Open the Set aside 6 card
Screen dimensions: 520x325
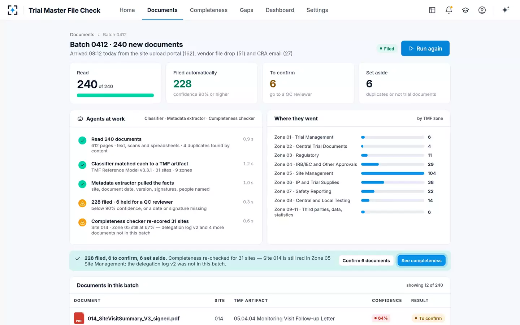coord(404,83)
